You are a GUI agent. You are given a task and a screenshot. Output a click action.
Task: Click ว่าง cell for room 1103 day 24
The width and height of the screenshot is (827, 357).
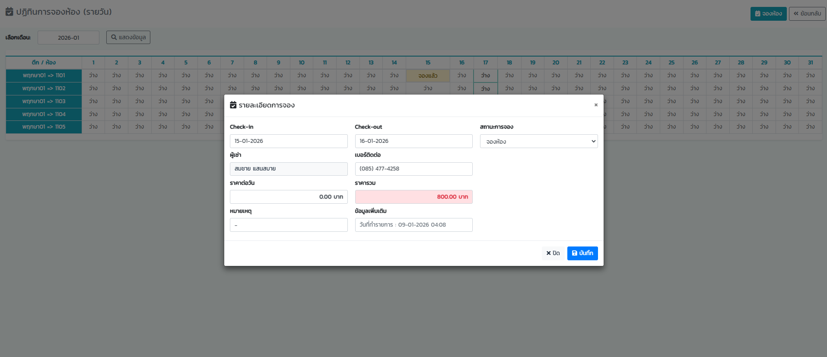pyautogui.click(x=649, y=101)
